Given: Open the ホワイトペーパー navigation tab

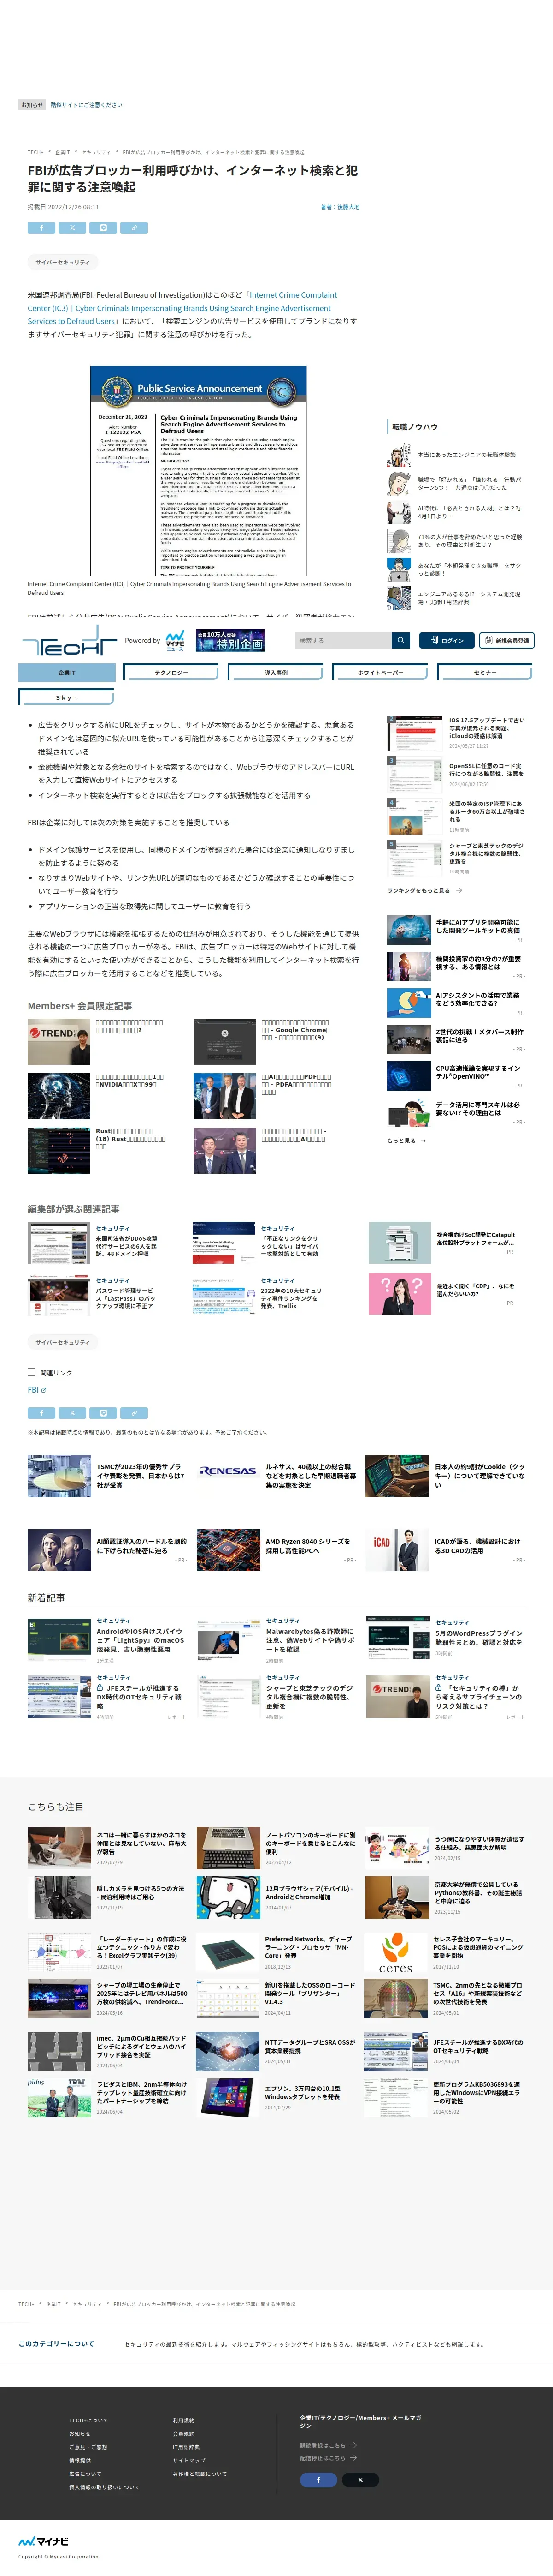Looking at the screenshot, I should click(380, 673).
